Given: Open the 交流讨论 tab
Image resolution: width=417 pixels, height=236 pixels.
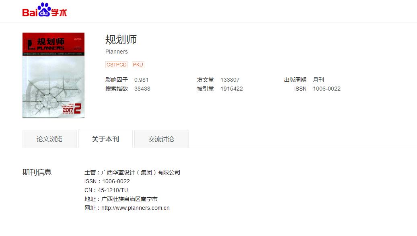Looking at the screenshot, I should click(x=161, y=139).
